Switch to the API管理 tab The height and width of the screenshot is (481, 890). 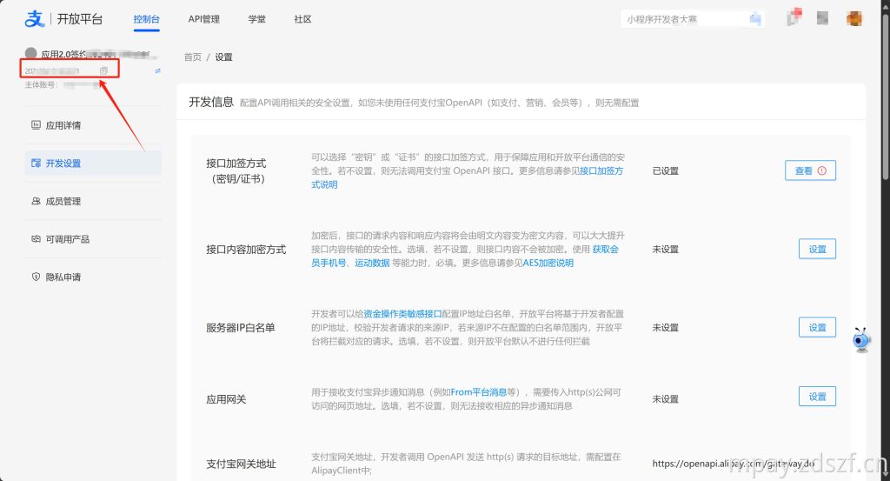coord(203,18)
